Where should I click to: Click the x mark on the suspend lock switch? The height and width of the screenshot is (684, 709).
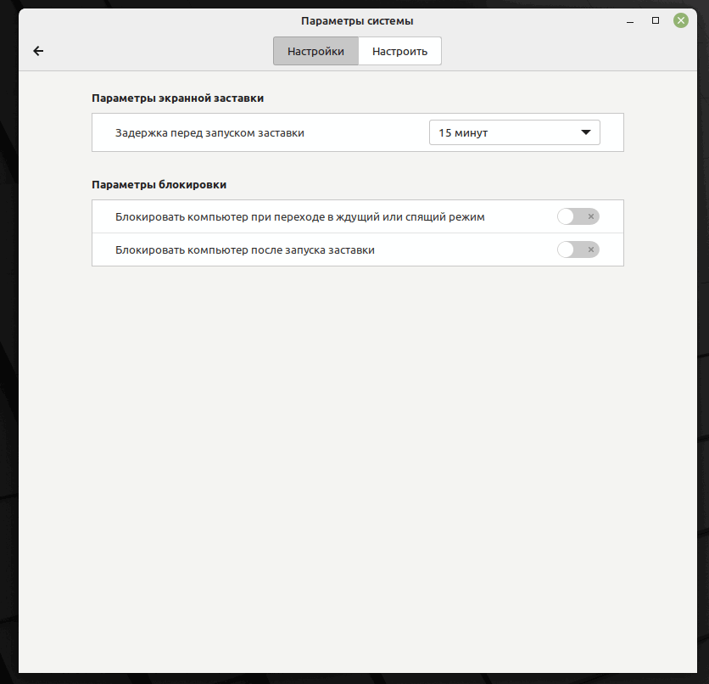coord(591,216)
